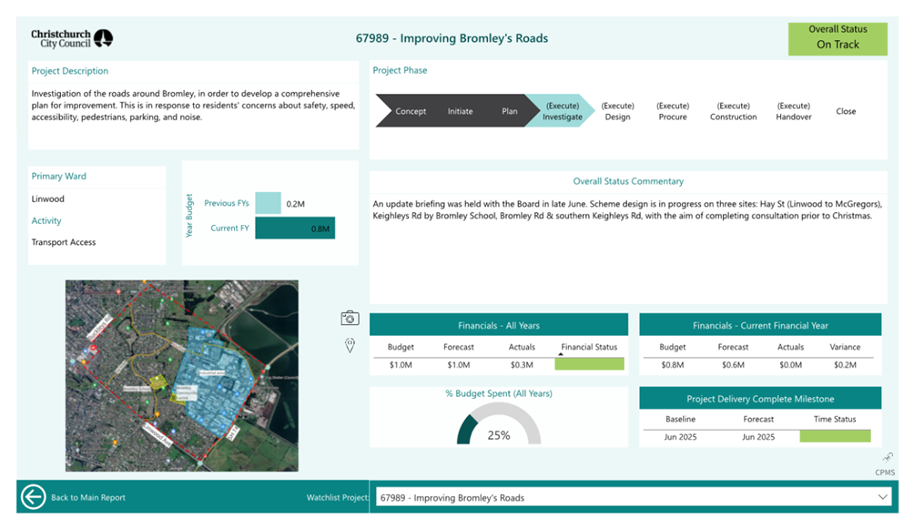Select the Initiate phase step

(460, 111)
